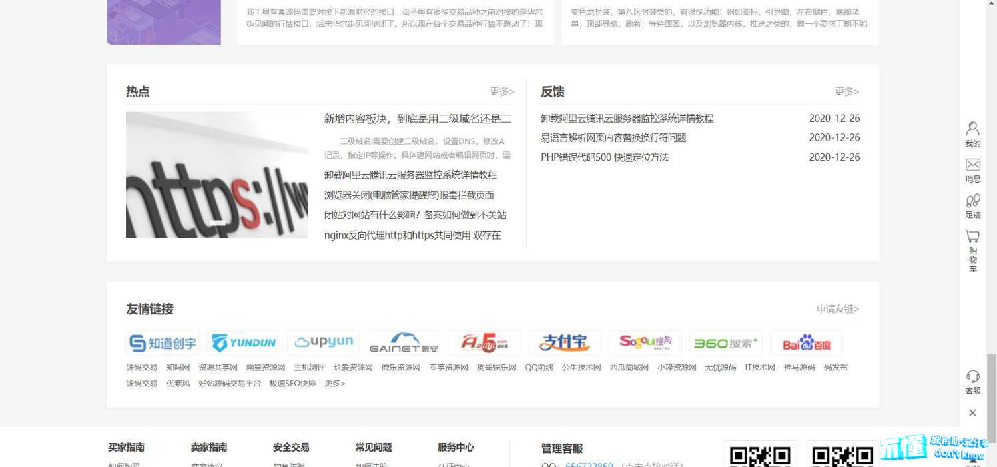Click 小锋资源网 friend link
The image size is (997, 467).
click(677, 367)
